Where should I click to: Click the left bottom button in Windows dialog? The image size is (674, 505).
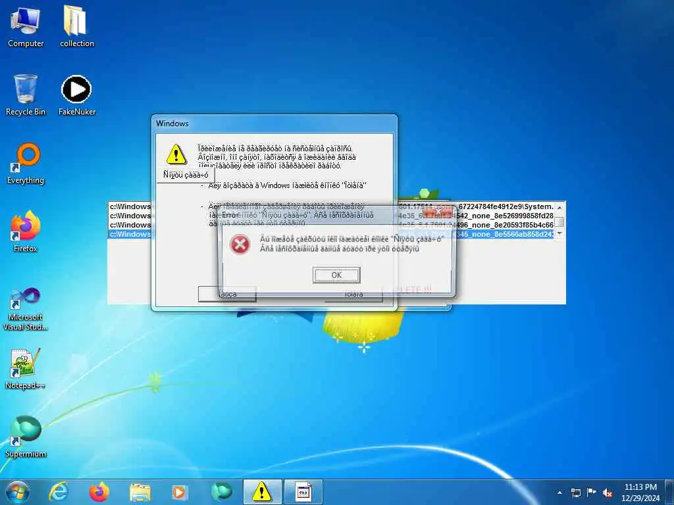click(227, 294)
